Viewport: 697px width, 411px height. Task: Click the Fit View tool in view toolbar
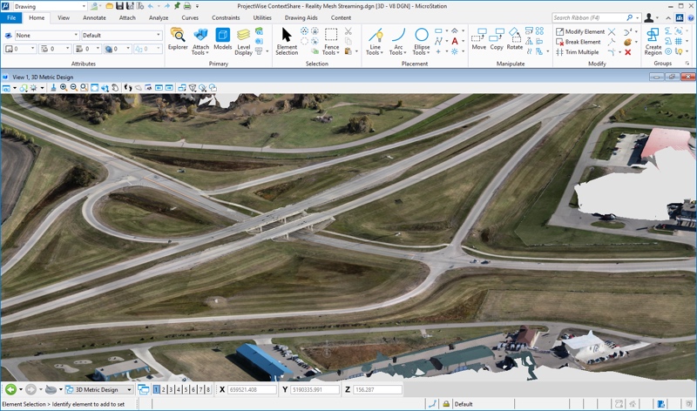(94, 88)
